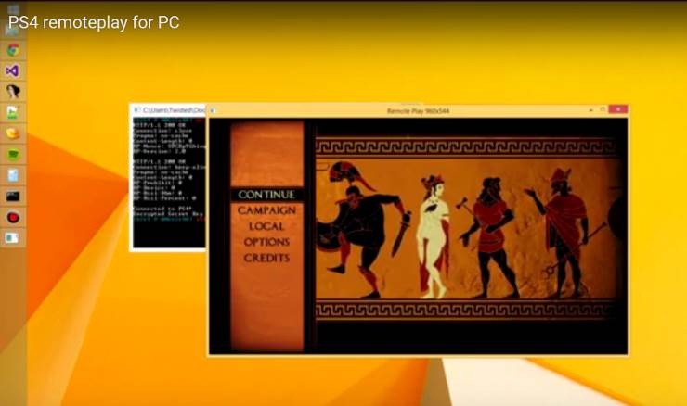The width and height of the screenshot is (687, 406).
Task: Click the console window's title bar icon
Action: point(136,110)
